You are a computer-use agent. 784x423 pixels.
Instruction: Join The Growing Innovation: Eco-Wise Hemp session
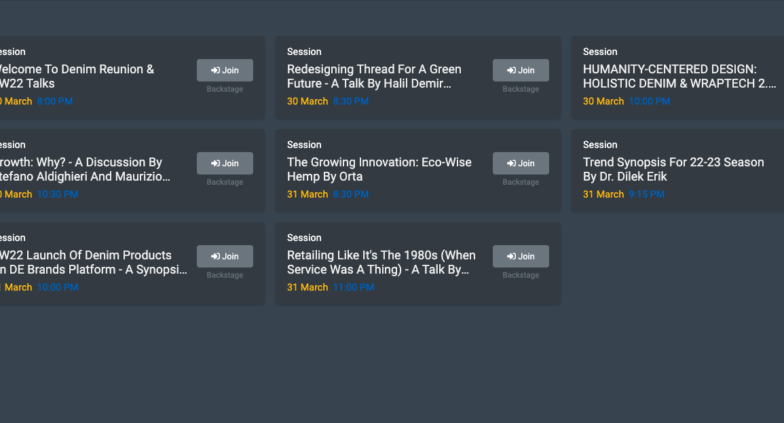pos(521,163)
